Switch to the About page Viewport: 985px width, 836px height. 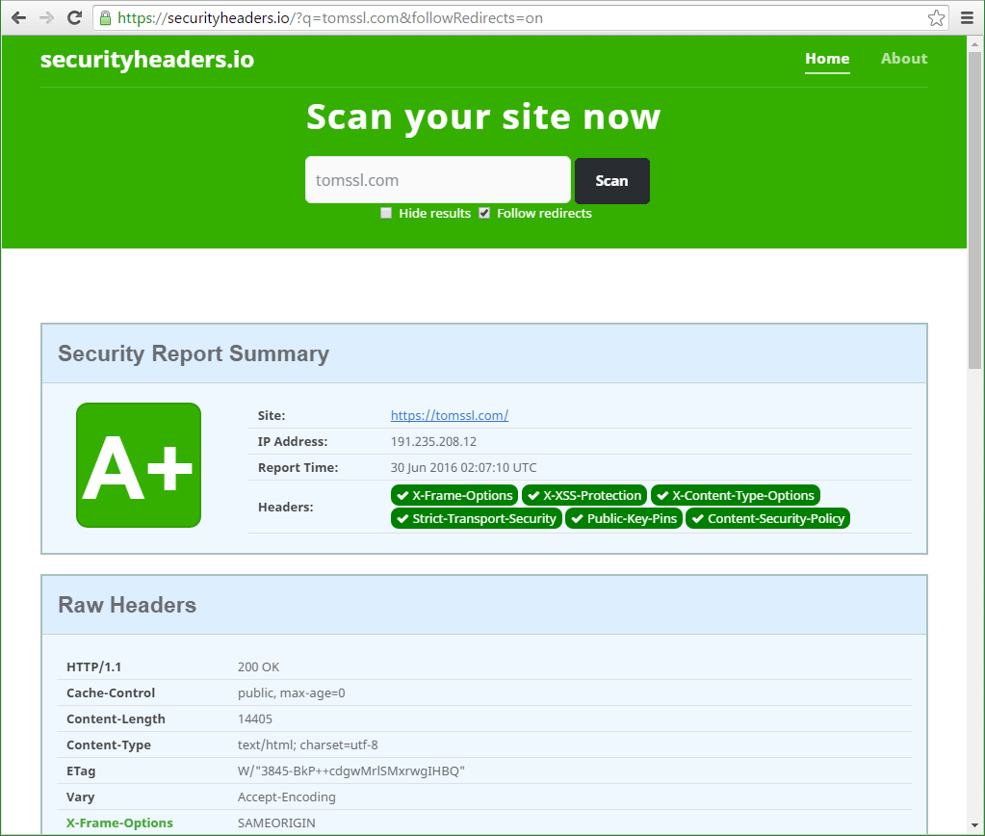click(903, 58)
